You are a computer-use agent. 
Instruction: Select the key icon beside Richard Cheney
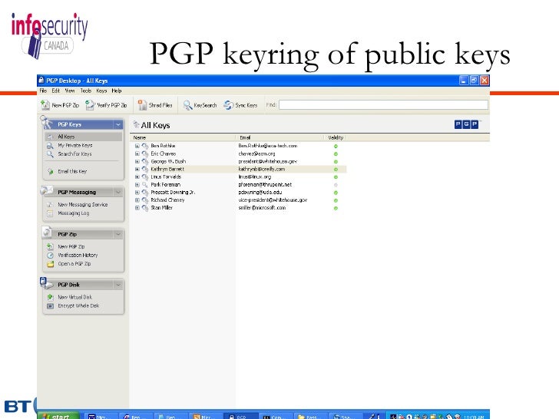click(x=144, y=200)
